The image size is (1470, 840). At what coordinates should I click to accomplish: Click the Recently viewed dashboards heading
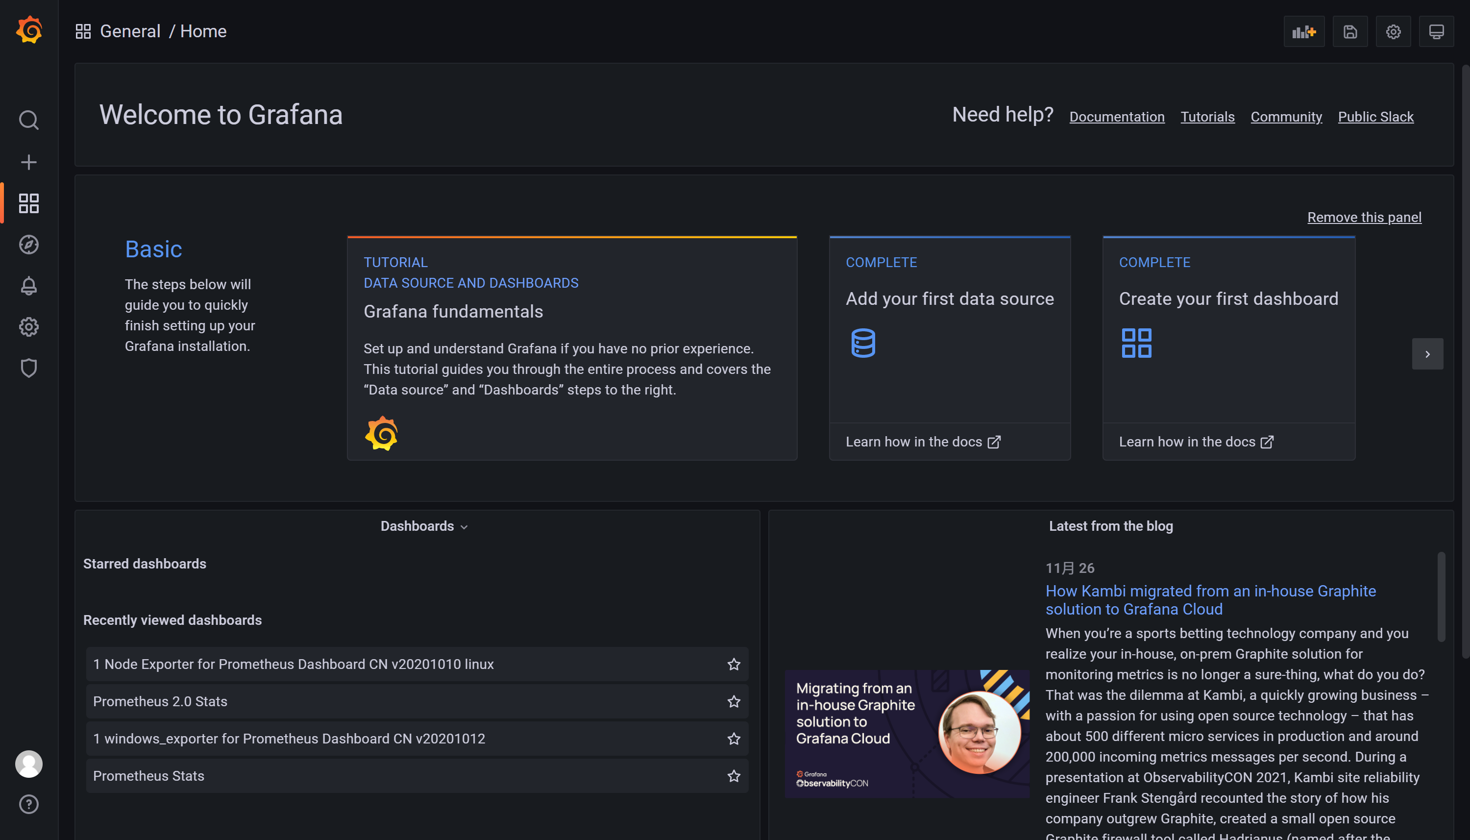[172, 620]
